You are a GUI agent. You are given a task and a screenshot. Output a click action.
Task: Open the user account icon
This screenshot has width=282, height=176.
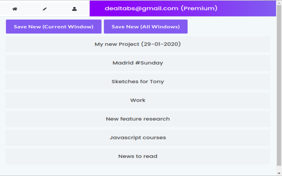click(74, 9)
